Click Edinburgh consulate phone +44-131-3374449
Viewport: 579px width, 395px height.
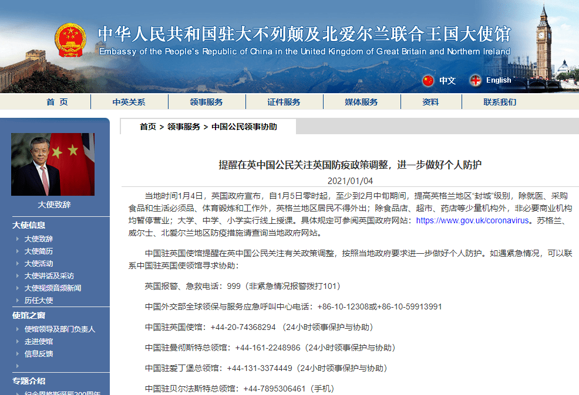pos(260,368)
